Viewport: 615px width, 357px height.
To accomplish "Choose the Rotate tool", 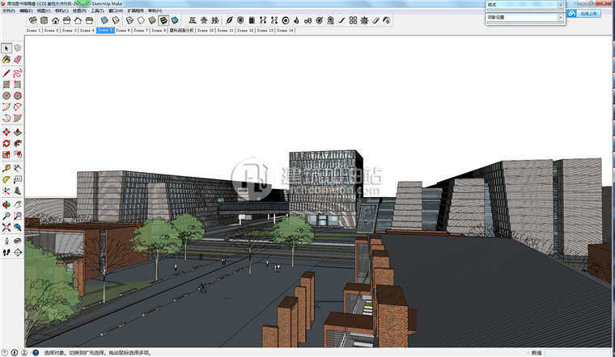I will pyautogui.click(x=6, y=144).
